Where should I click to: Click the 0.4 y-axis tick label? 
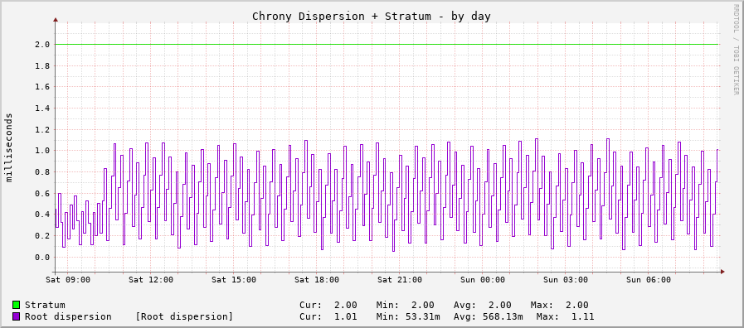tap(42, 215)
